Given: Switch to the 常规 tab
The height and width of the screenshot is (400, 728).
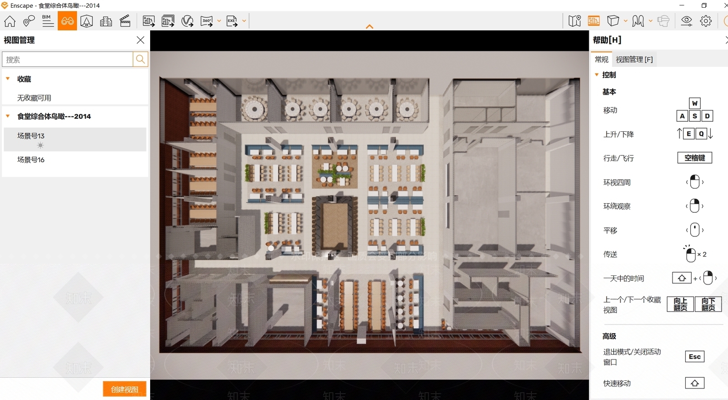Looking at the screenshot, I should click(602, 60).
